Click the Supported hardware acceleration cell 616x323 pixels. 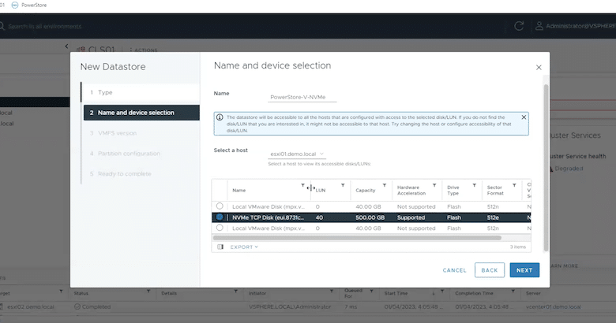point(411,217)
